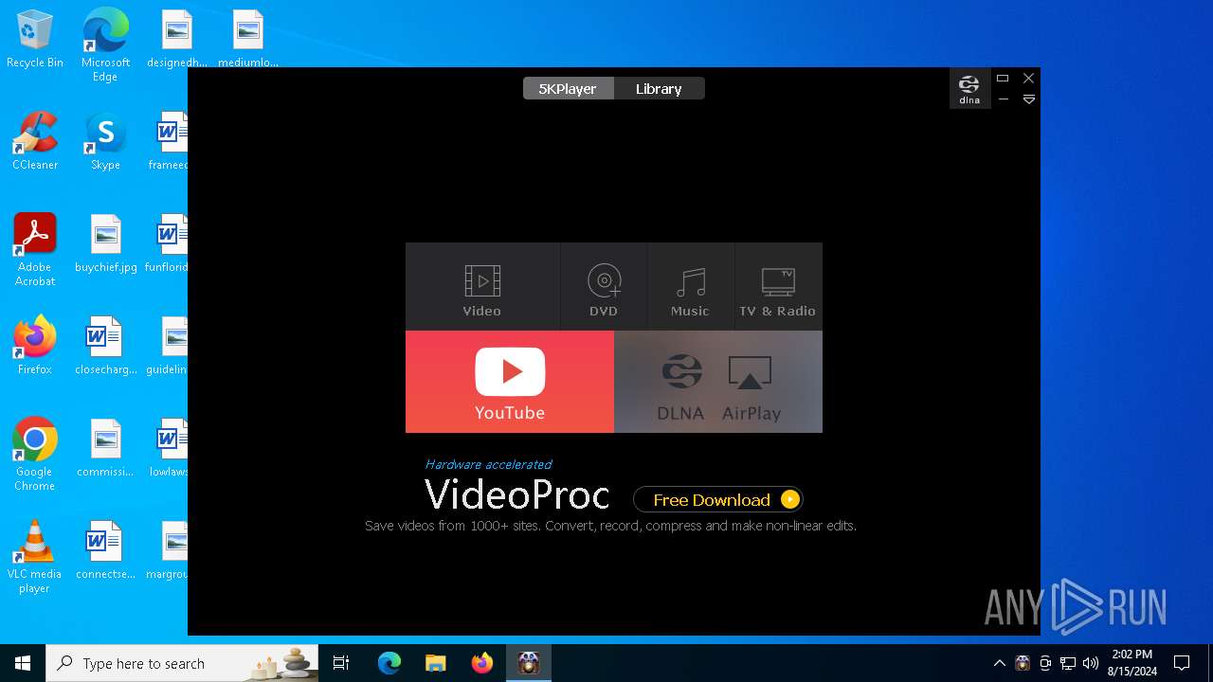Select the Microsoft Edge desktop shortcut

click(x=105, y=45)
